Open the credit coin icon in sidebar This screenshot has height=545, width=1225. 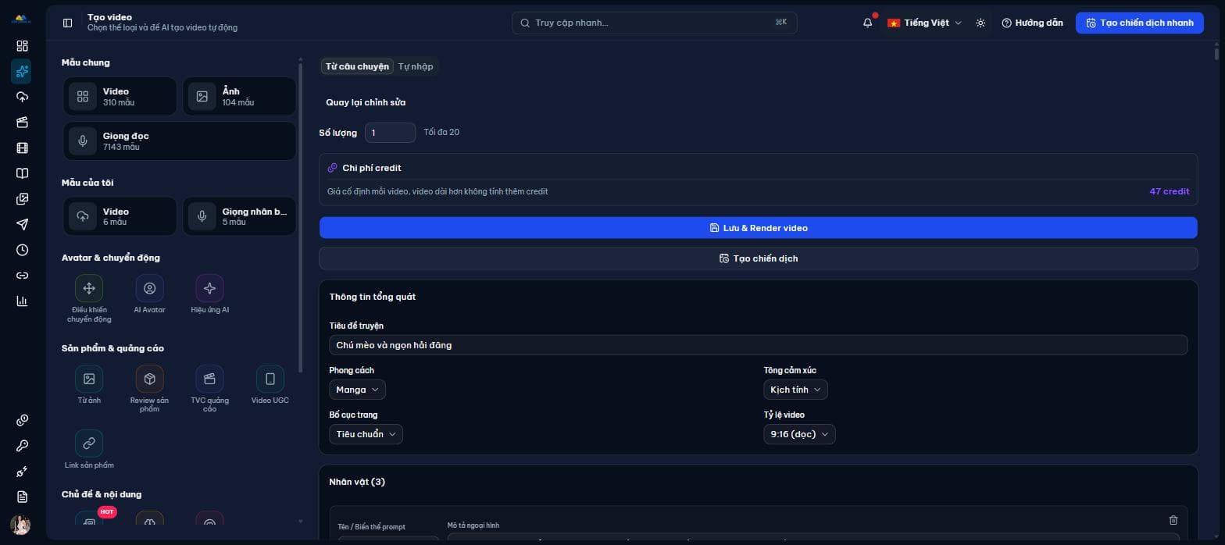(x=22, y=421)
